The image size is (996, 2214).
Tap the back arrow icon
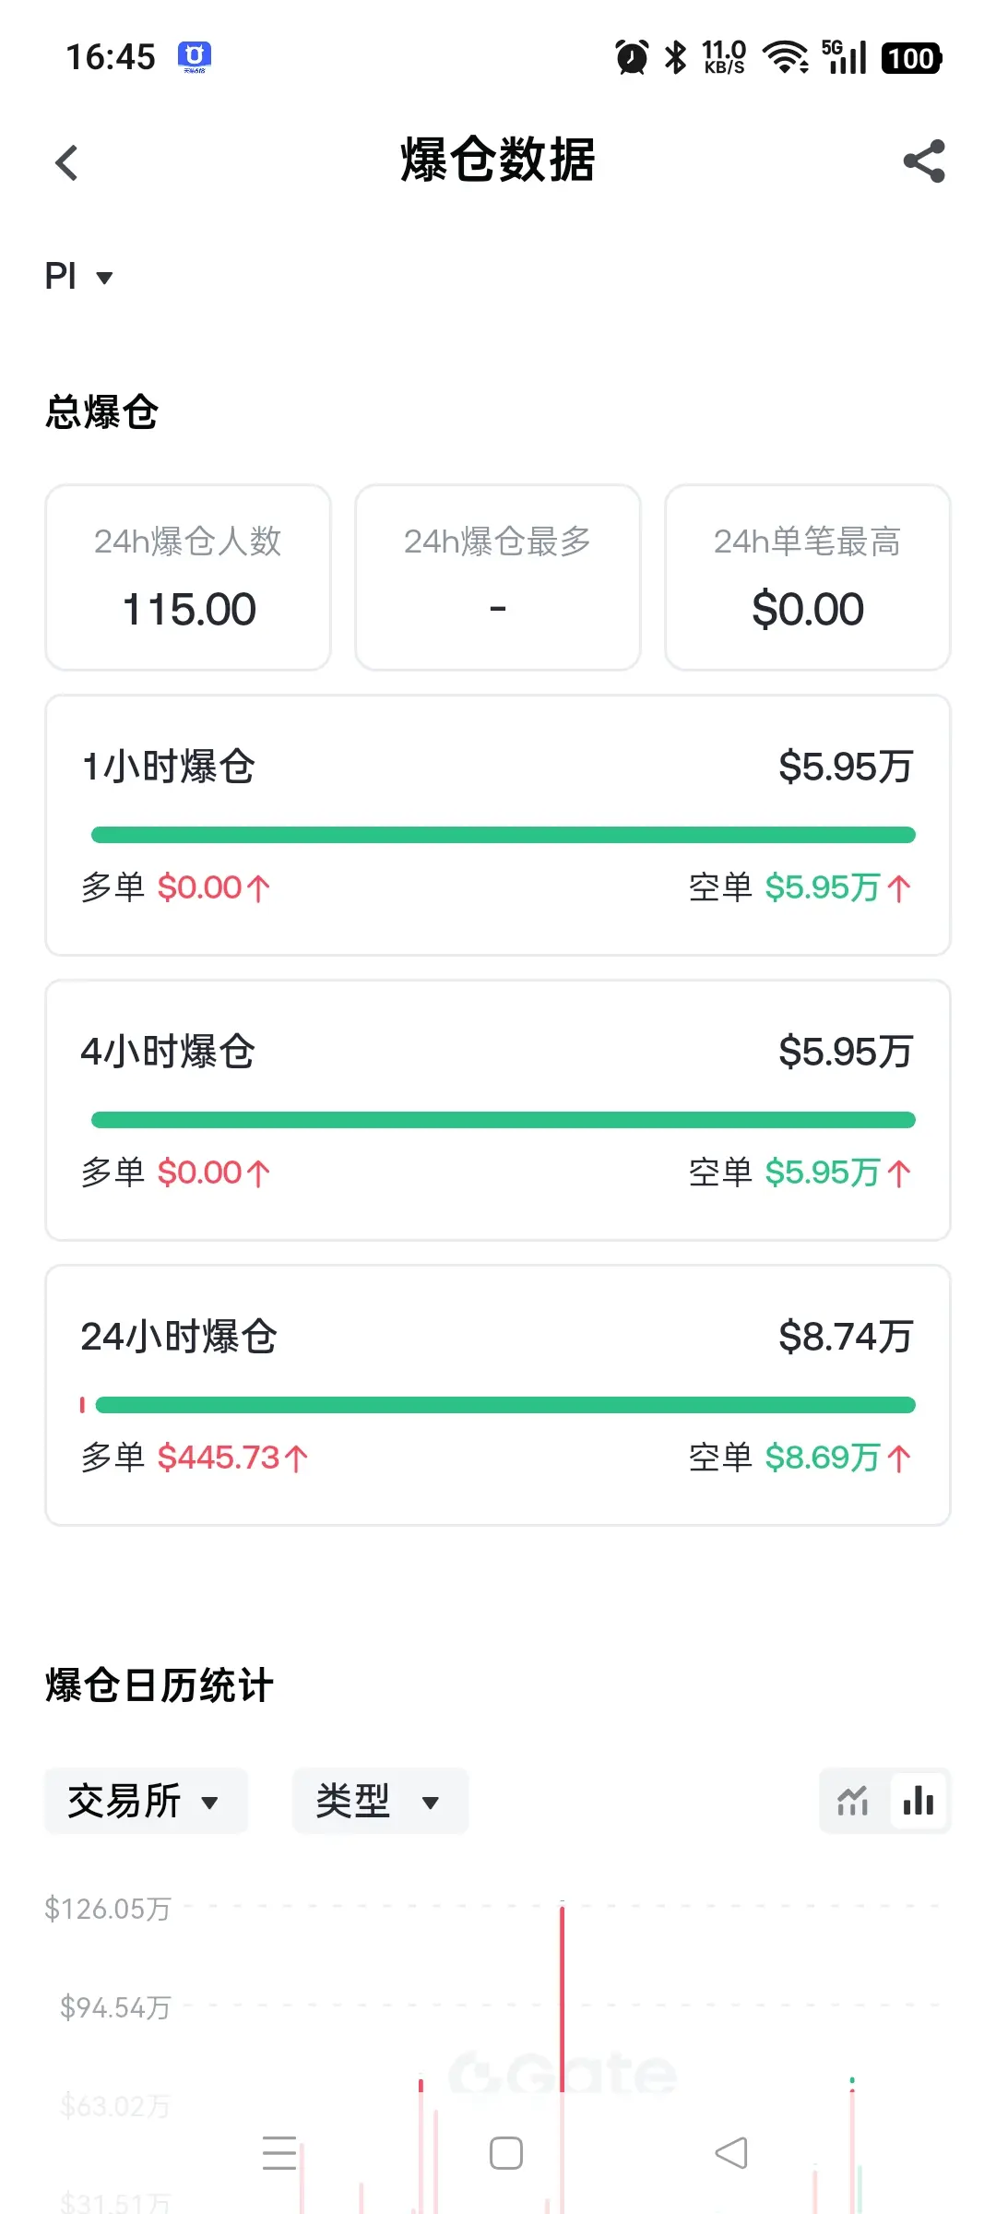pyautogui.click(x=66, y=163)
